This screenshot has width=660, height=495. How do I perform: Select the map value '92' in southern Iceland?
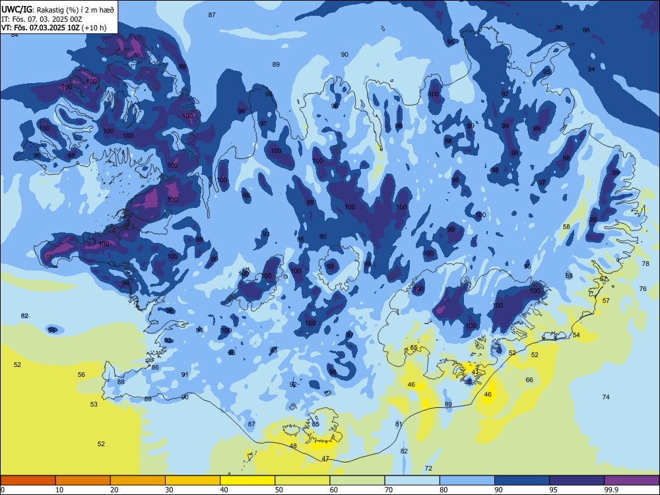pos(294,384)
